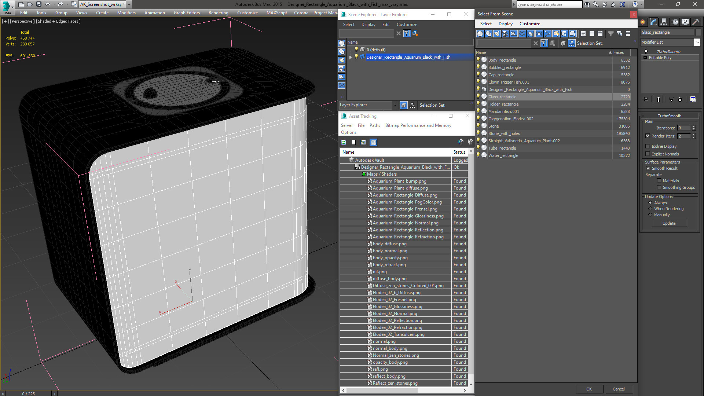
Task: Open Customize menu in Scene Explorer
Action: coord(407,25)
